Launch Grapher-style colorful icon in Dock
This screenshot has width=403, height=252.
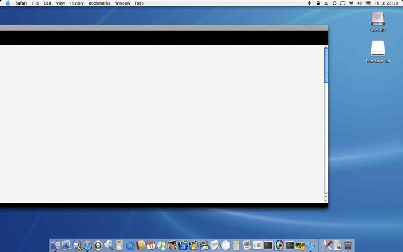(300, 246)
